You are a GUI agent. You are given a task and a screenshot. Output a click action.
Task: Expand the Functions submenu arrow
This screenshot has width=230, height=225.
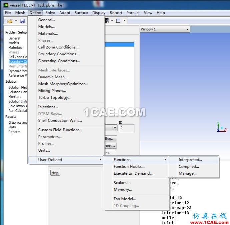coord(165,160)
